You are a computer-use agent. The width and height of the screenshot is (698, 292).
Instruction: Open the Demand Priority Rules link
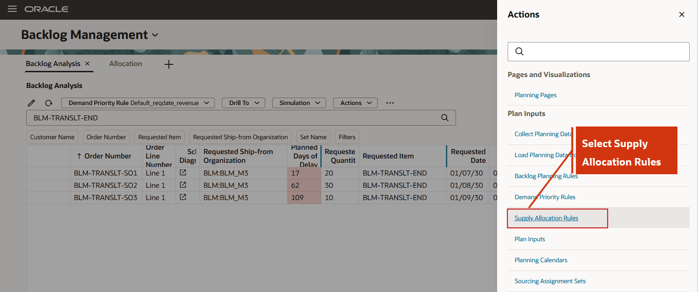coord(545,197)
